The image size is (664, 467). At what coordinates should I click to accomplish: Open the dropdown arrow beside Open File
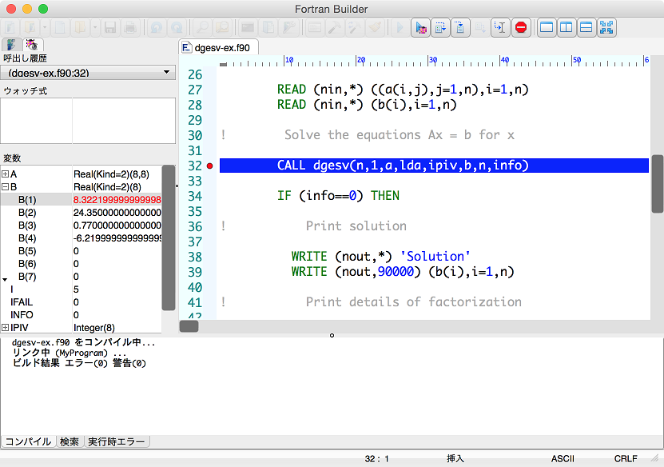point(95,28)
